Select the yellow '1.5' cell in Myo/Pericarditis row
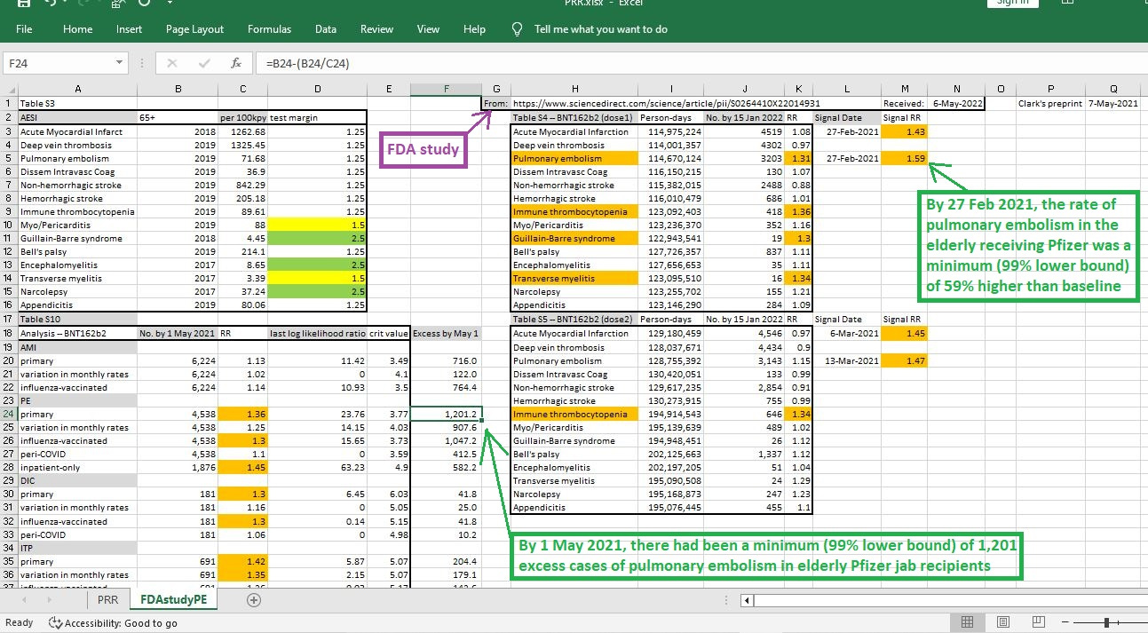Image resolution: width=1148 pixels, height=633 pixels. [317, 226]
